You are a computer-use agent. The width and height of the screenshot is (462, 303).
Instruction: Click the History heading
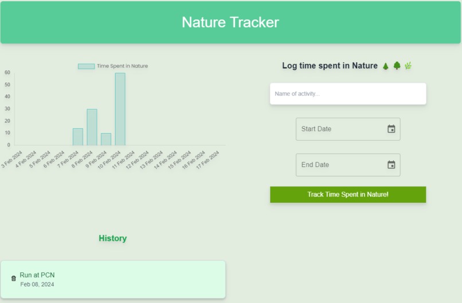113,238
